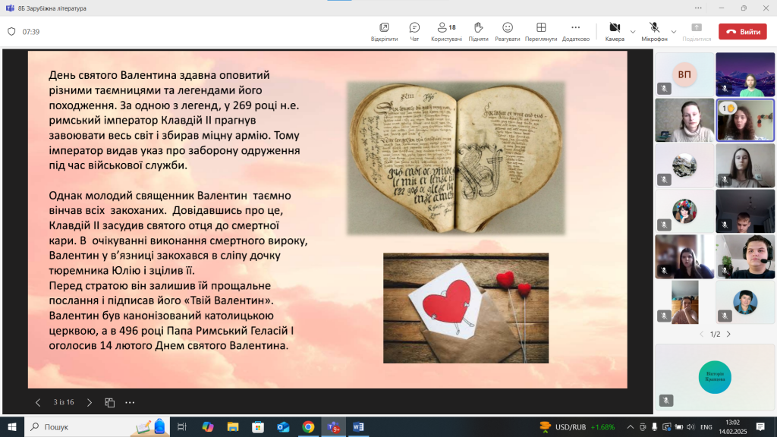777x437 pixels.
Task: Leave the meeting with Вийти
Action: coord(743,32)
